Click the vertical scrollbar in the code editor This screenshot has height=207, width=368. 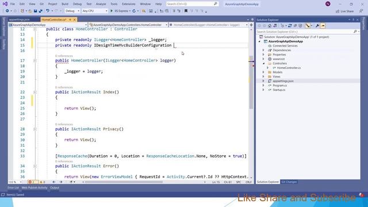(251, 82)
